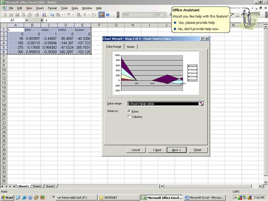
Task: Open the Paste options dropdown arrow
Action: pos(62,15)
